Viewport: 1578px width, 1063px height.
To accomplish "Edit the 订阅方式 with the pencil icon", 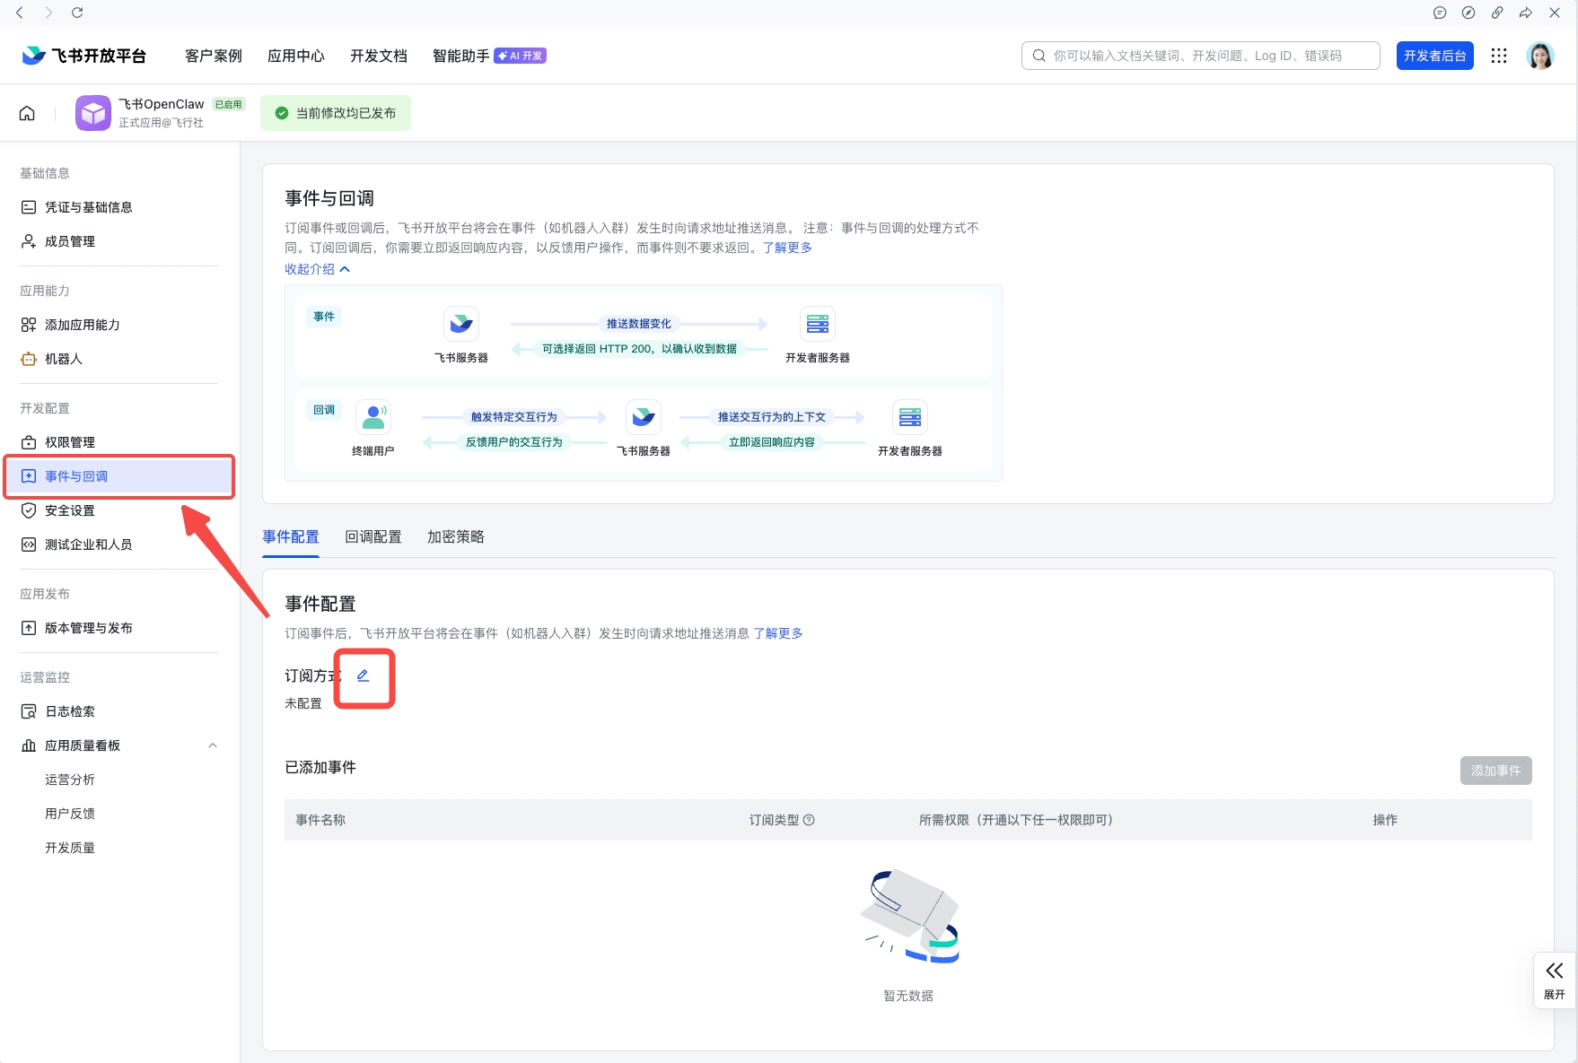I will click(364, 675).
